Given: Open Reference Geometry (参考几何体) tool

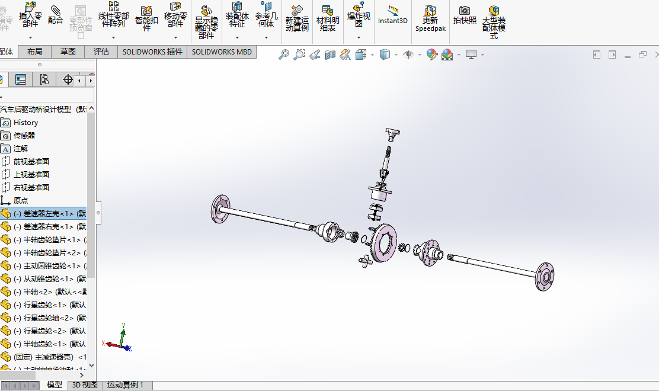Looking at the screenshot, I should 266,15.
